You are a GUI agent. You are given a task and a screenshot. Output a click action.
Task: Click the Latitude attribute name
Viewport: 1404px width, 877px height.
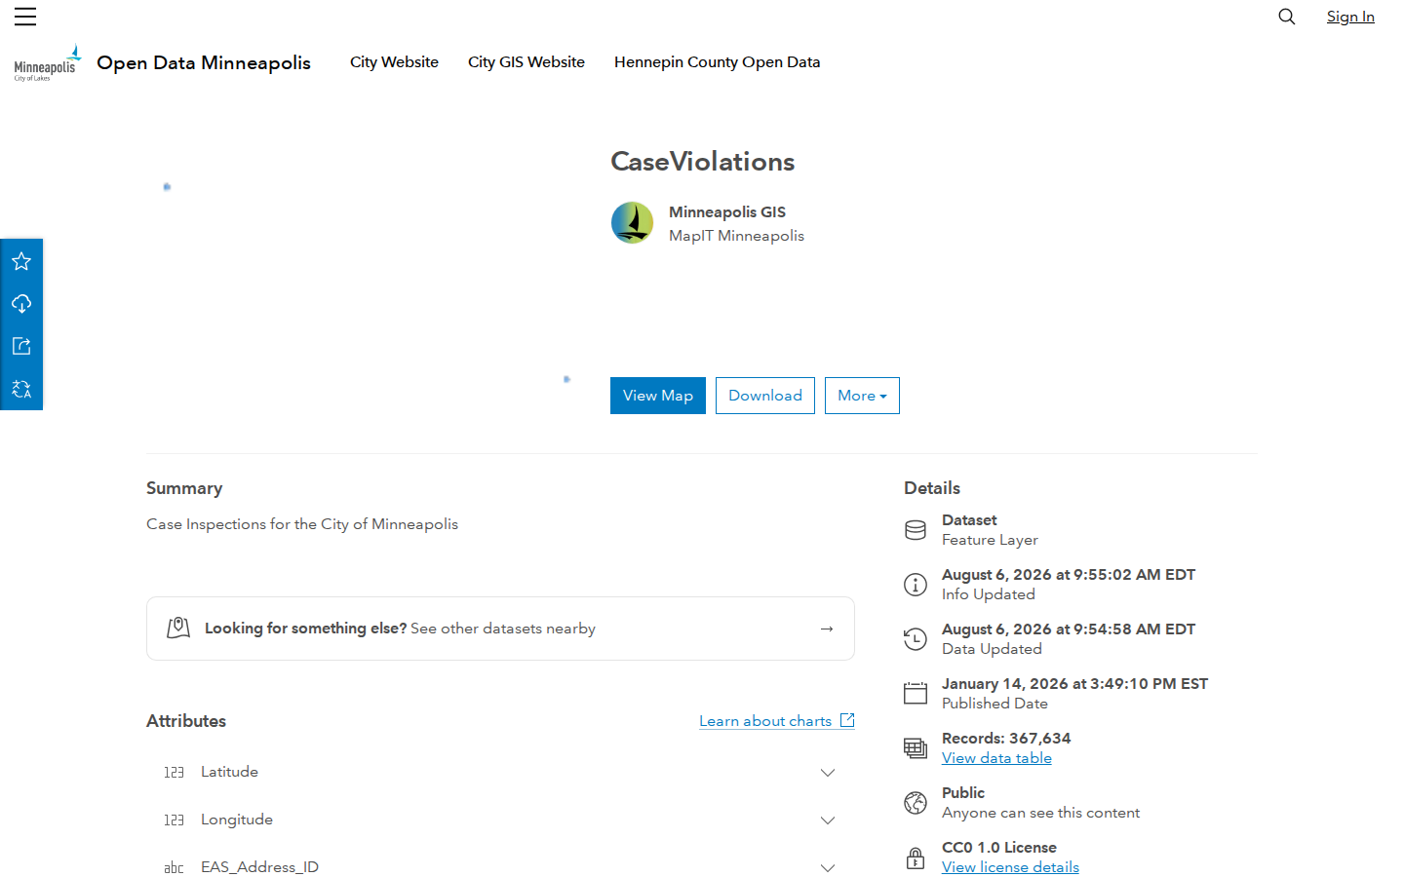tap(229, 772)
